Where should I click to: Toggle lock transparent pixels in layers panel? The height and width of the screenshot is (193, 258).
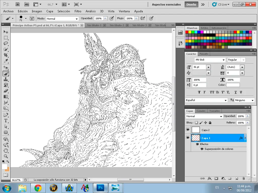(x=197, y=123)
